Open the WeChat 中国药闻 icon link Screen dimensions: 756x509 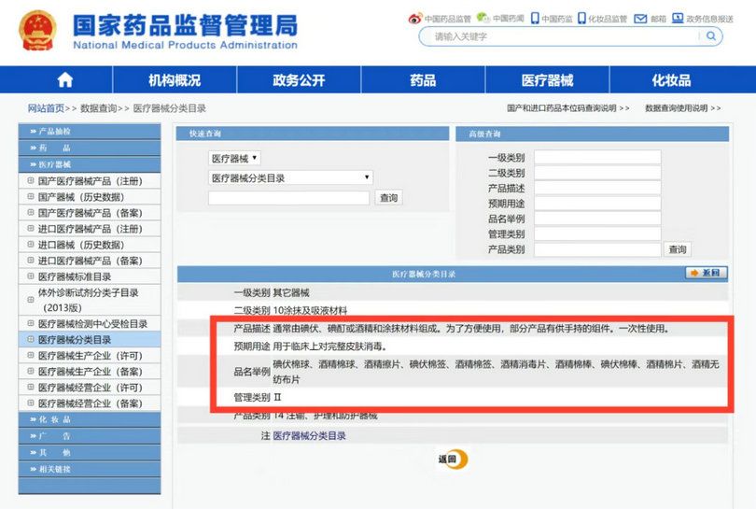482,18
